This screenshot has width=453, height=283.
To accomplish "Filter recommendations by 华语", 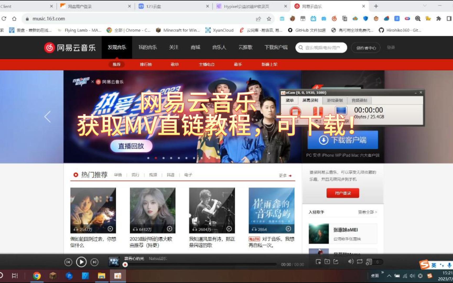I will coord(118,175).
